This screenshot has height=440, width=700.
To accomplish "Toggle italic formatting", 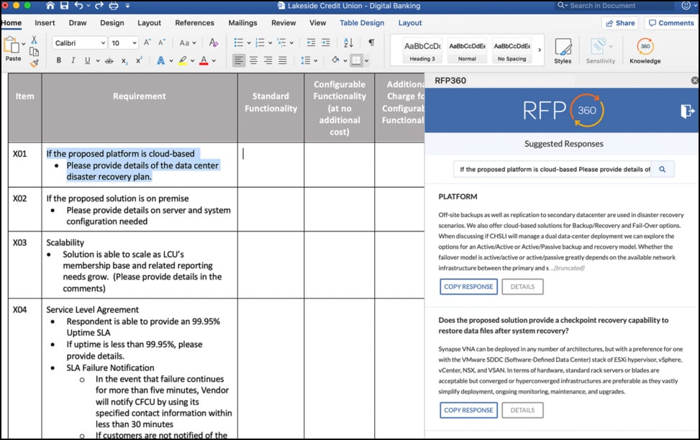I will (73, 60).
